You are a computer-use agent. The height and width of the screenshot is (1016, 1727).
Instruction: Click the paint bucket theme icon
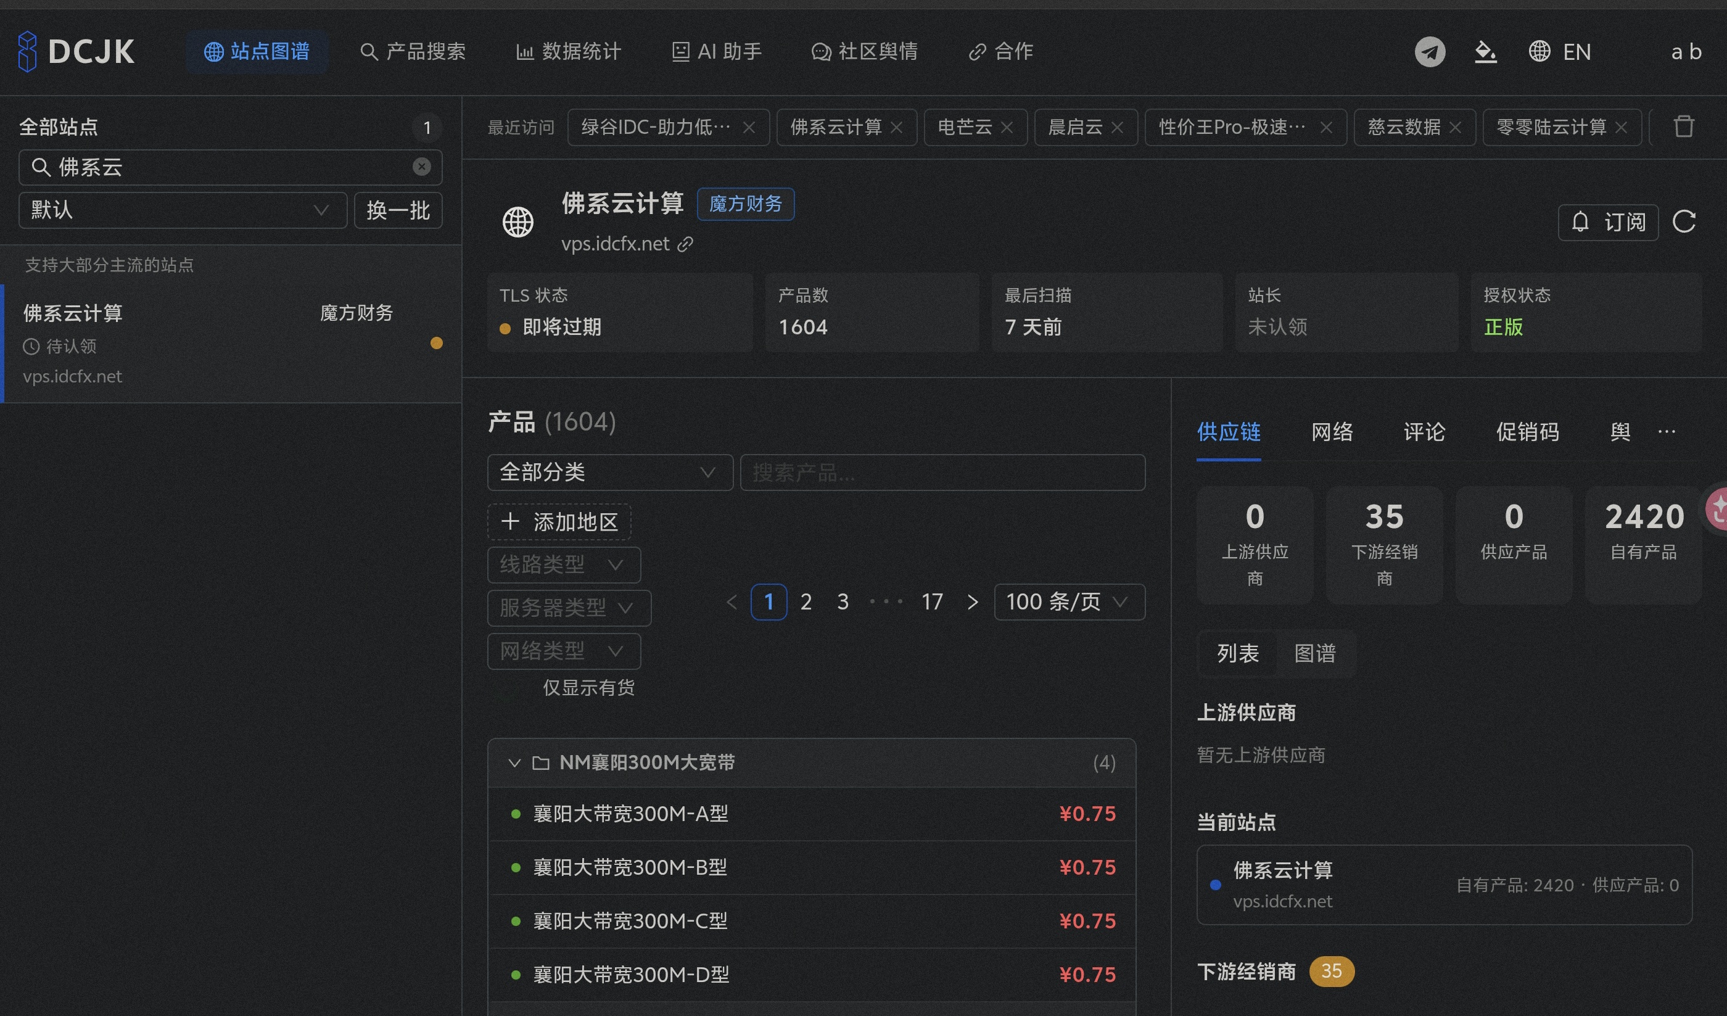[x=1485, y=51]
